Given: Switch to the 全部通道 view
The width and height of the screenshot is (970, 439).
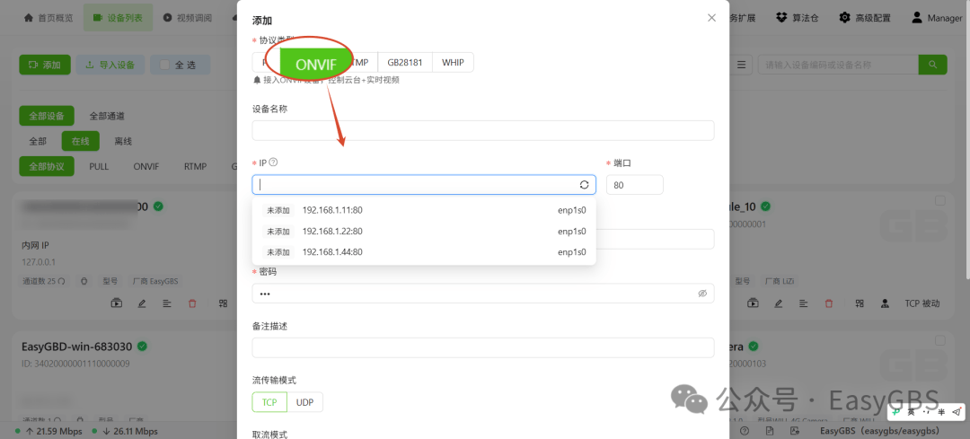Looking at the screenshot, I should (106, 116).
